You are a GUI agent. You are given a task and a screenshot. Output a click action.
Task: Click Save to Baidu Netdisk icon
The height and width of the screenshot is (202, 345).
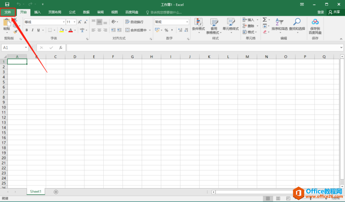pyautogui.click(x=315, y=22)
